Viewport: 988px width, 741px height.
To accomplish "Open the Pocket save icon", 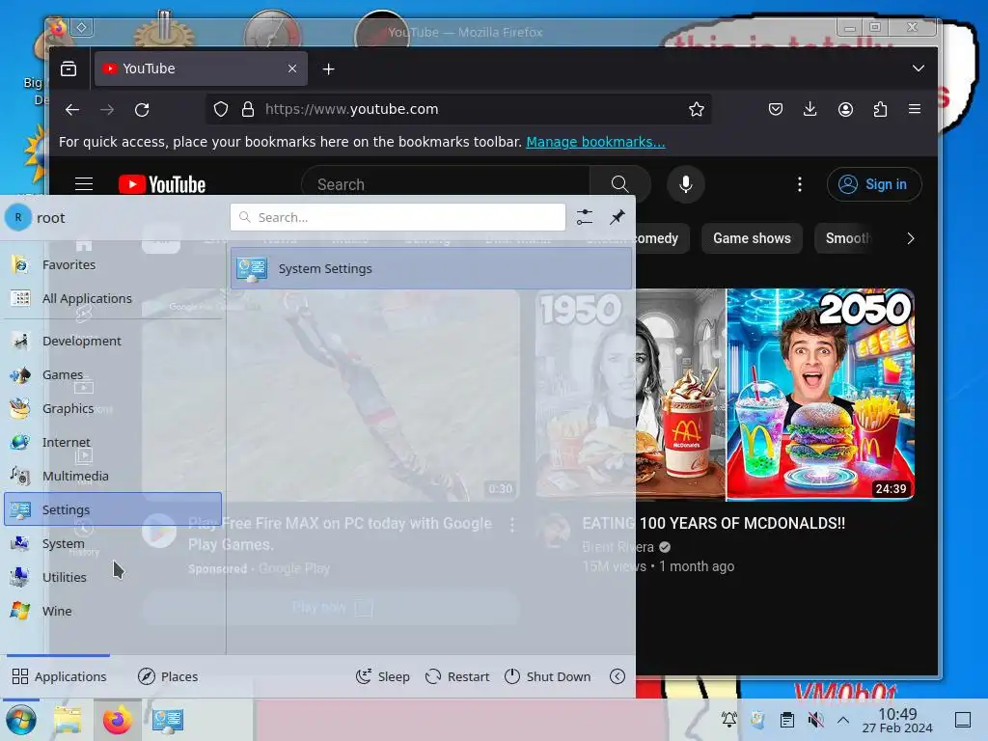I will point(776,110).
